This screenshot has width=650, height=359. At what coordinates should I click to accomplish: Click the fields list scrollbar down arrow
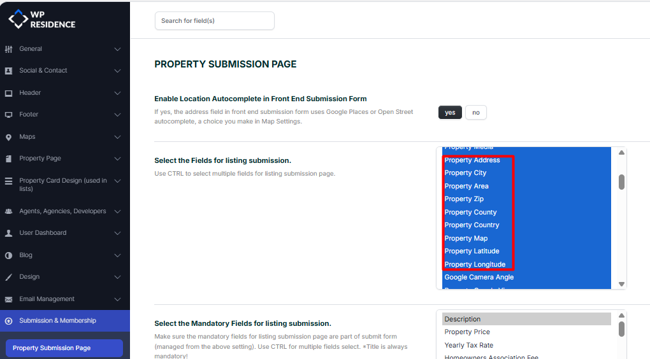click(621, 284)
